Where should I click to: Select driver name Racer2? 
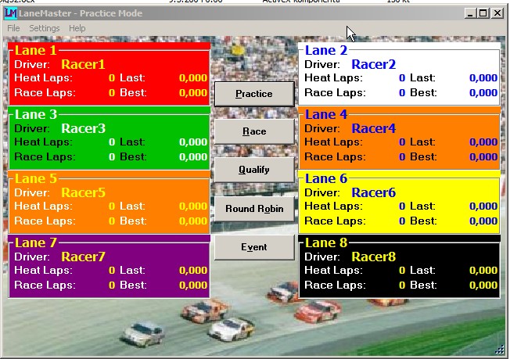(373, 64)
